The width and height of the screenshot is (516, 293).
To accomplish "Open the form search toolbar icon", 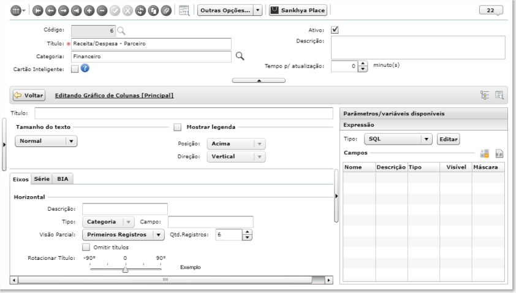I will [184, 10].
